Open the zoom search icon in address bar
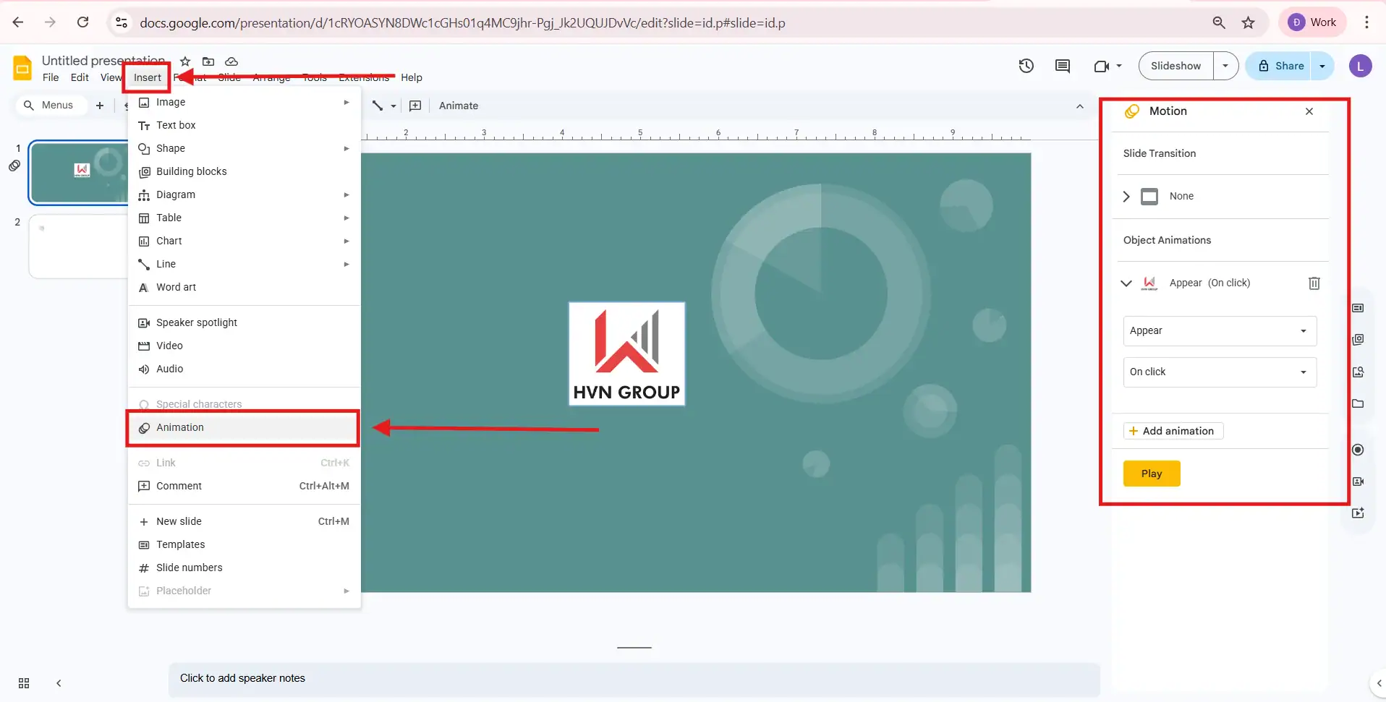This screenshot has width=1386, height=702. point(1219,22)
